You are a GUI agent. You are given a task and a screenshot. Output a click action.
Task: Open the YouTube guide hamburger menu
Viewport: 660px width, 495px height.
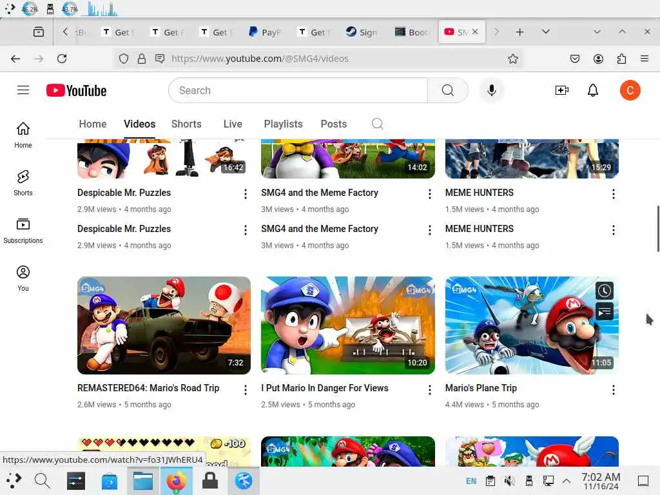(x=23, y=90)
